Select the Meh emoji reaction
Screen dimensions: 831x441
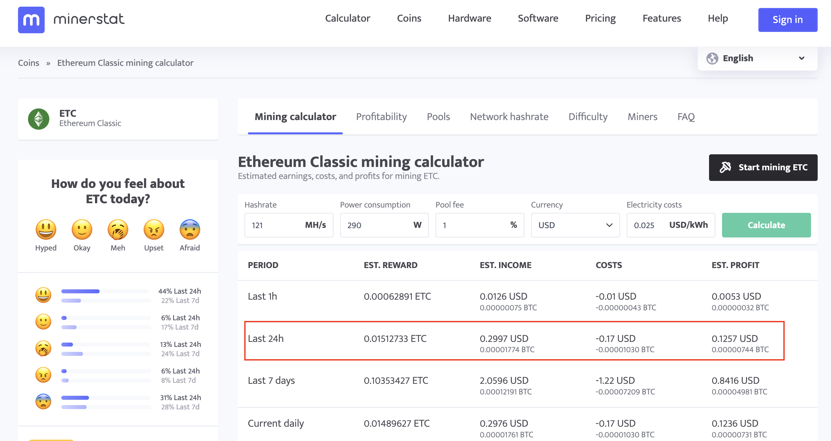117,230
